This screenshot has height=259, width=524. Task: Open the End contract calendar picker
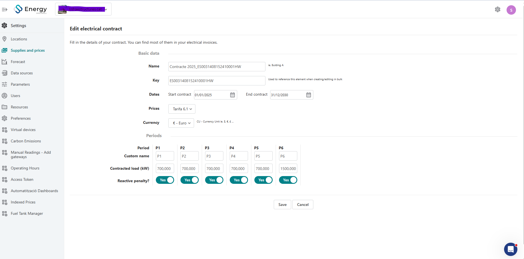point(309,95)
